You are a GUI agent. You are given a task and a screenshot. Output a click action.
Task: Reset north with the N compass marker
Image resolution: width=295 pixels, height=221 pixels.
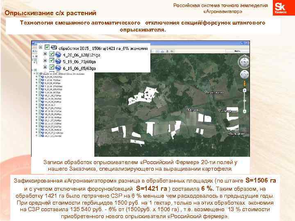pos(244,56)
